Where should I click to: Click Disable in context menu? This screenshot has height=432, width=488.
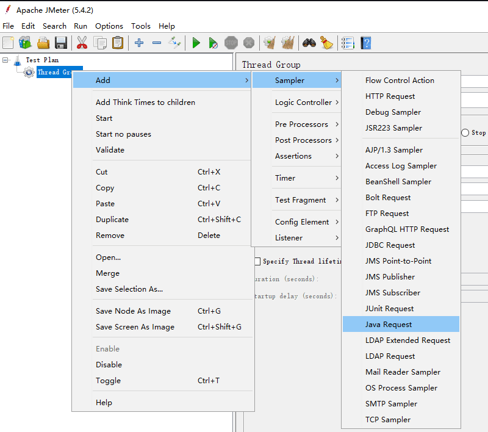click(162, 364)
